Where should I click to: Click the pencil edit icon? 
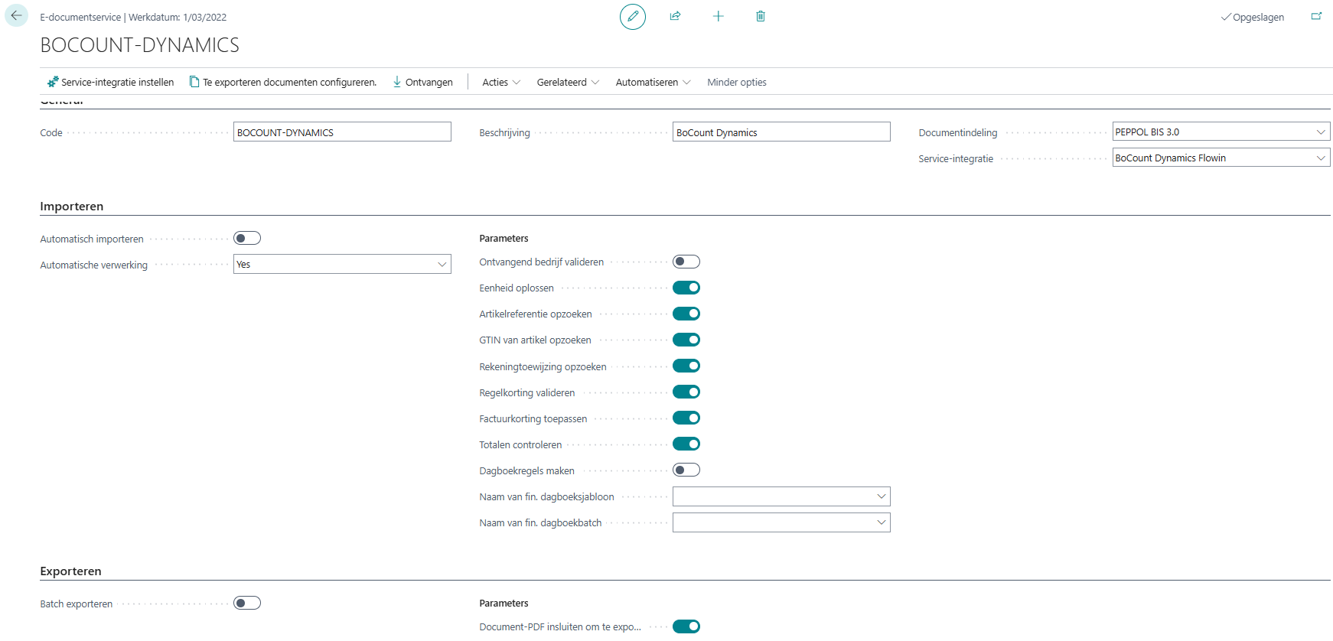click(632, 16)
